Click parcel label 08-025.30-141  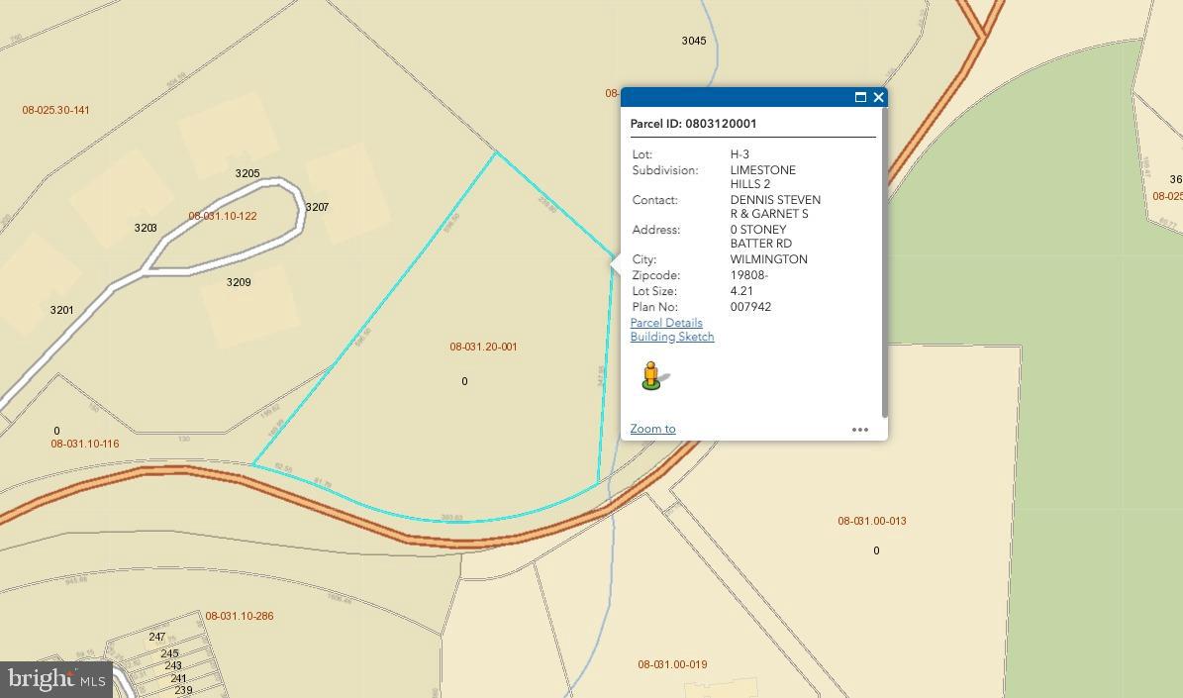coord(55,110)
